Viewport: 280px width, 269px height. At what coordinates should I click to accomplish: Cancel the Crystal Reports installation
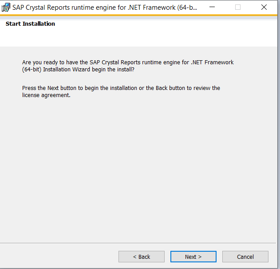245,257
